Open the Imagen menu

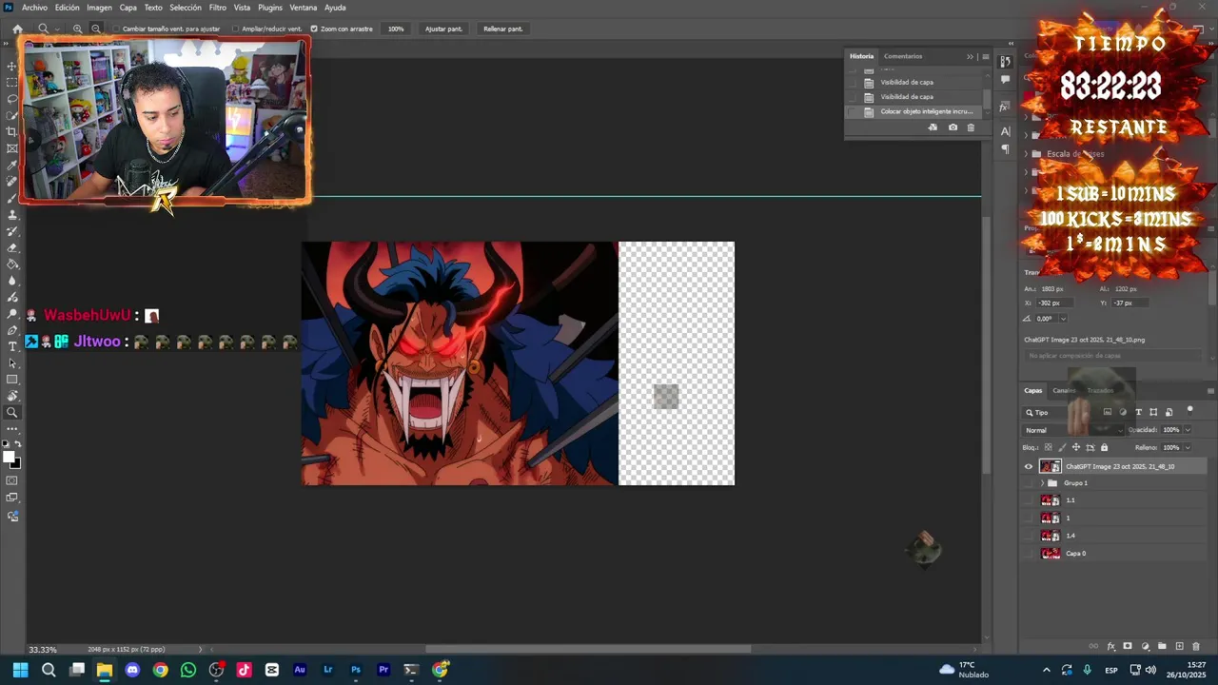[100, 8]
